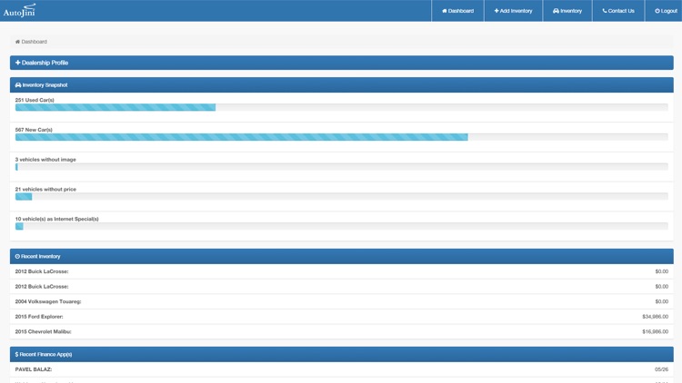Click Logout in the top bar
Image resolution: width=682 pixels, height=383 pixels.
[666, 11]
